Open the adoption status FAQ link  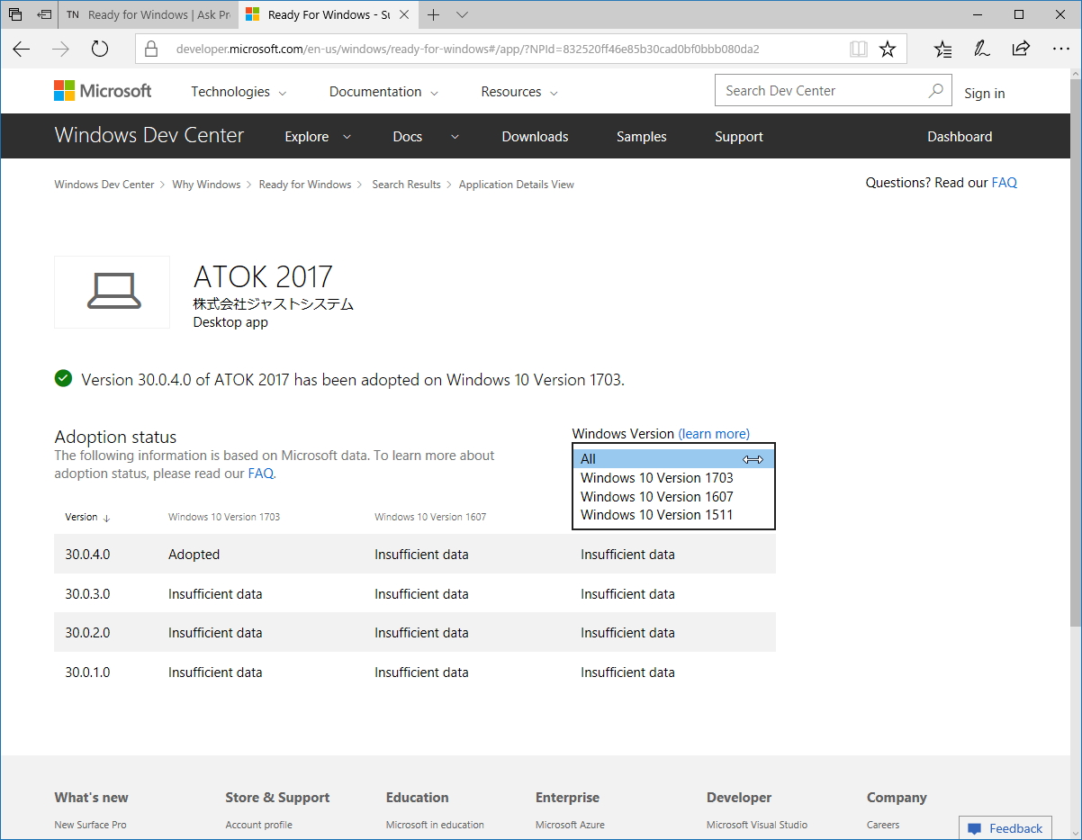tap(260, 473)
